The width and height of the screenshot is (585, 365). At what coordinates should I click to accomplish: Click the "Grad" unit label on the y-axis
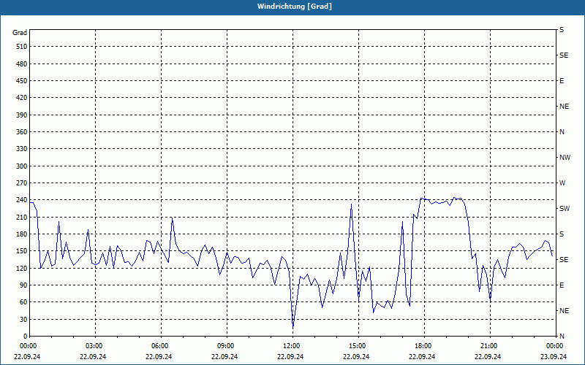tap(20, 33)
